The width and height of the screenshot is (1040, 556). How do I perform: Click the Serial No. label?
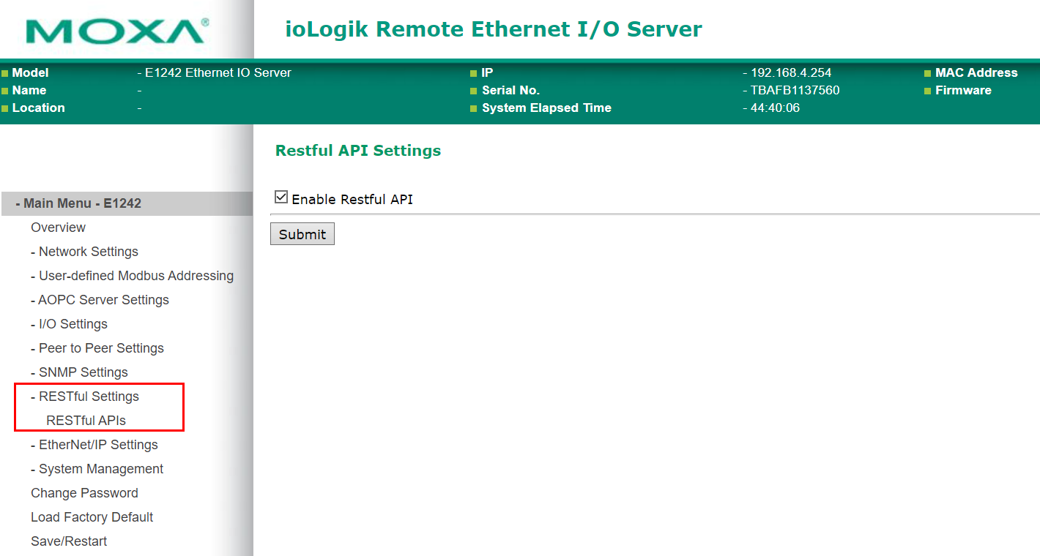(x=510, y=91)
